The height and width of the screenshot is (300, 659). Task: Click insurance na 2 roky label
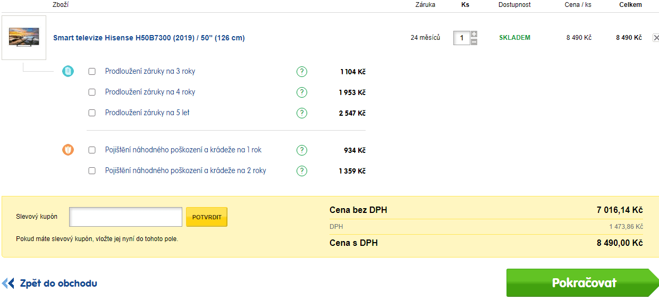click(185, 170)
